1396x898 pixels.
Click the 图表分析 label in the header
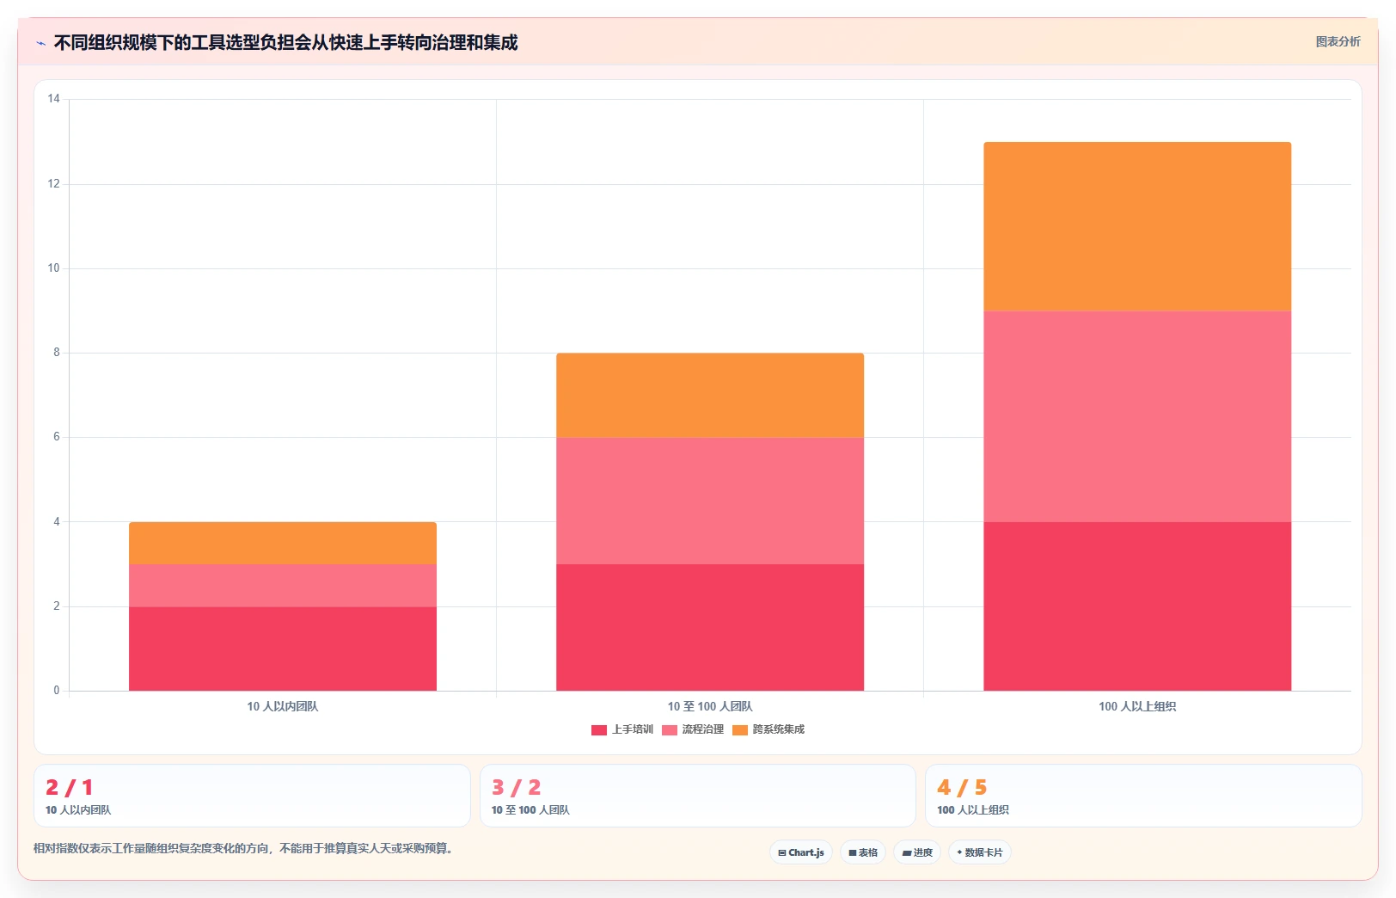(1338, 41)
